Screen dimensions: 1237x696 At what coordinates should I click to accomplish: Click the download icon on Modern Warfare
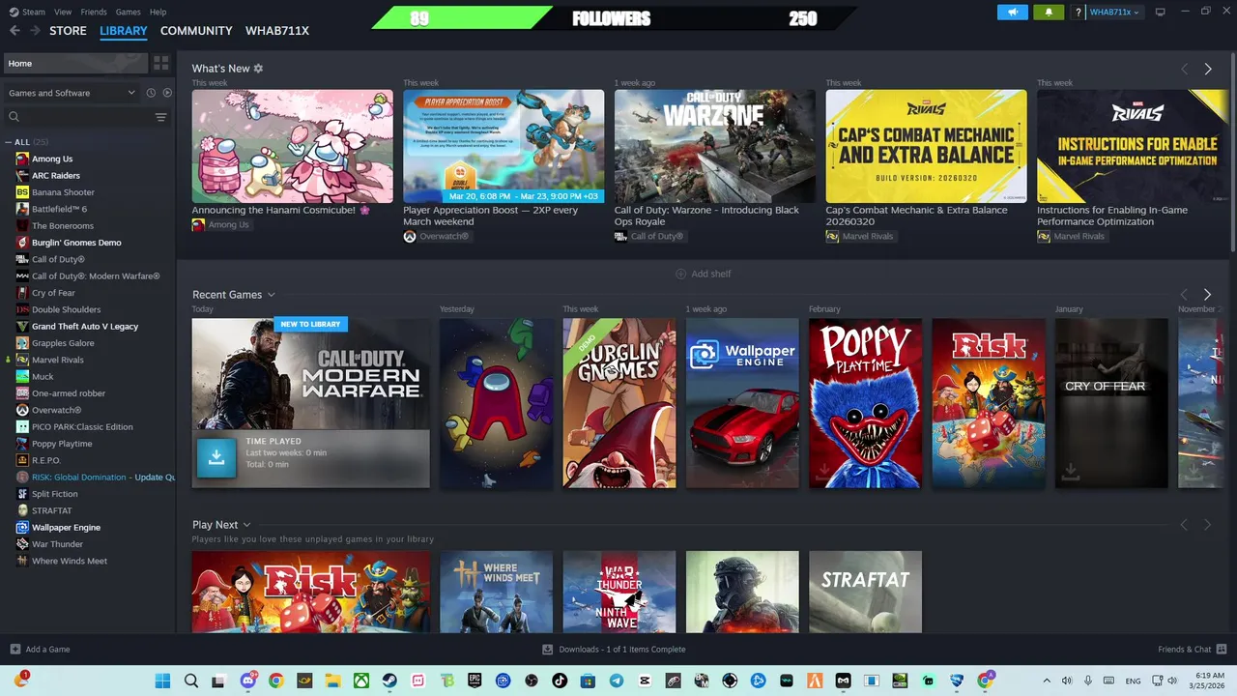[216, 458]
